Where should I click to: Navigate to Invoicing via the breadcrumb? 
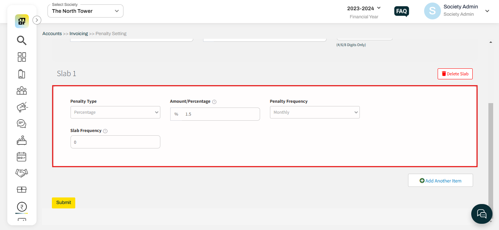(79, 33)
